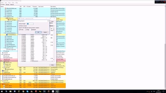Open the View menu

(x=6, y=3)
